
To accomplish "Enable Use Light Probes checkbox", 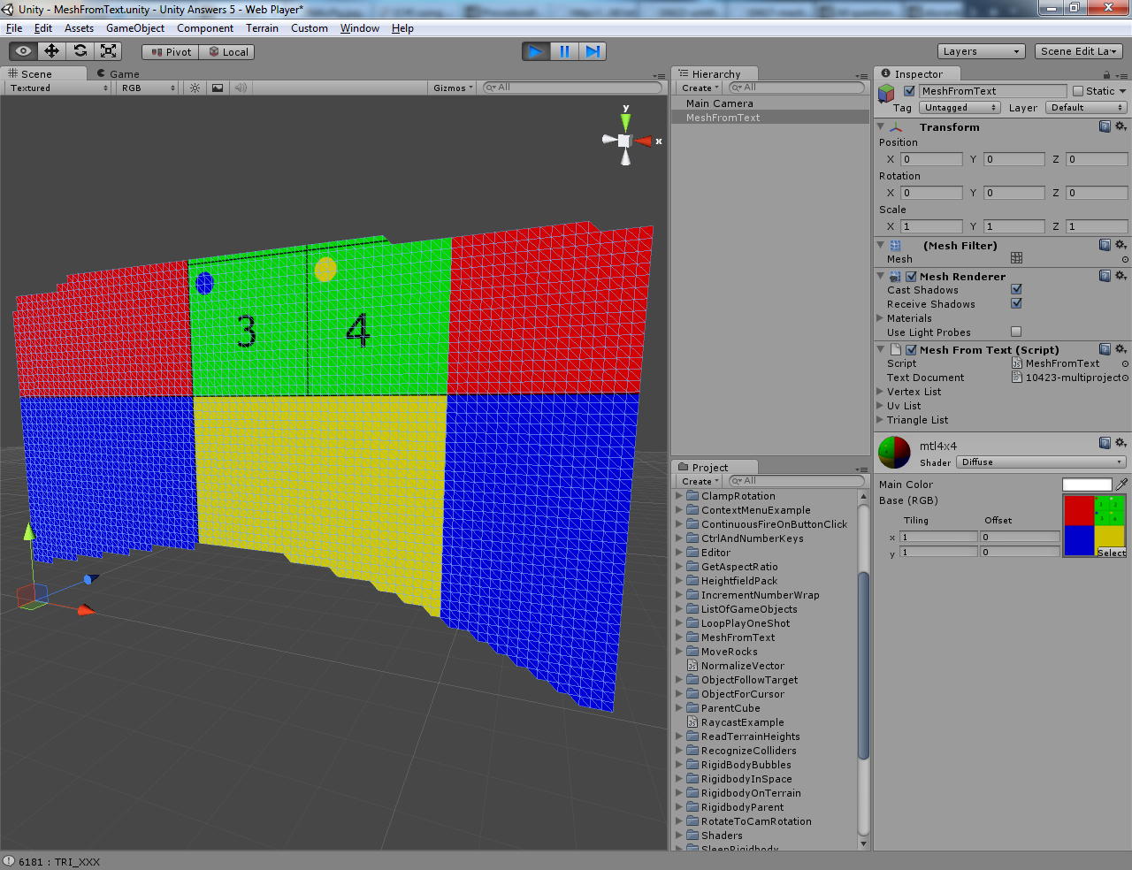I will pos(1016,332).
